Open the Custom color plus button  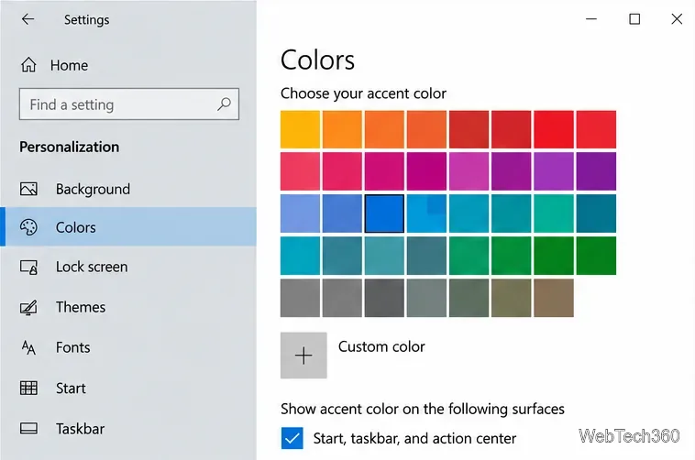pyautogui.click(x=303, y=356)
